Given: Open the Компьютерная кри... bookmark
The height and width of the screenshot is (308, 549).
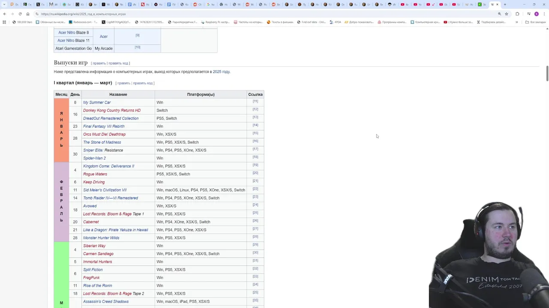Looking at the screenshot, I should [x=425, y=22].
